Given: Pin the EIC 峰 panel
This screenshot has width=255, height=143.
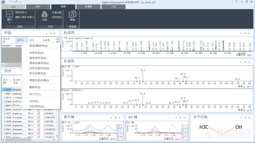Looking at the screenshot, I should (x=180, y=118).
